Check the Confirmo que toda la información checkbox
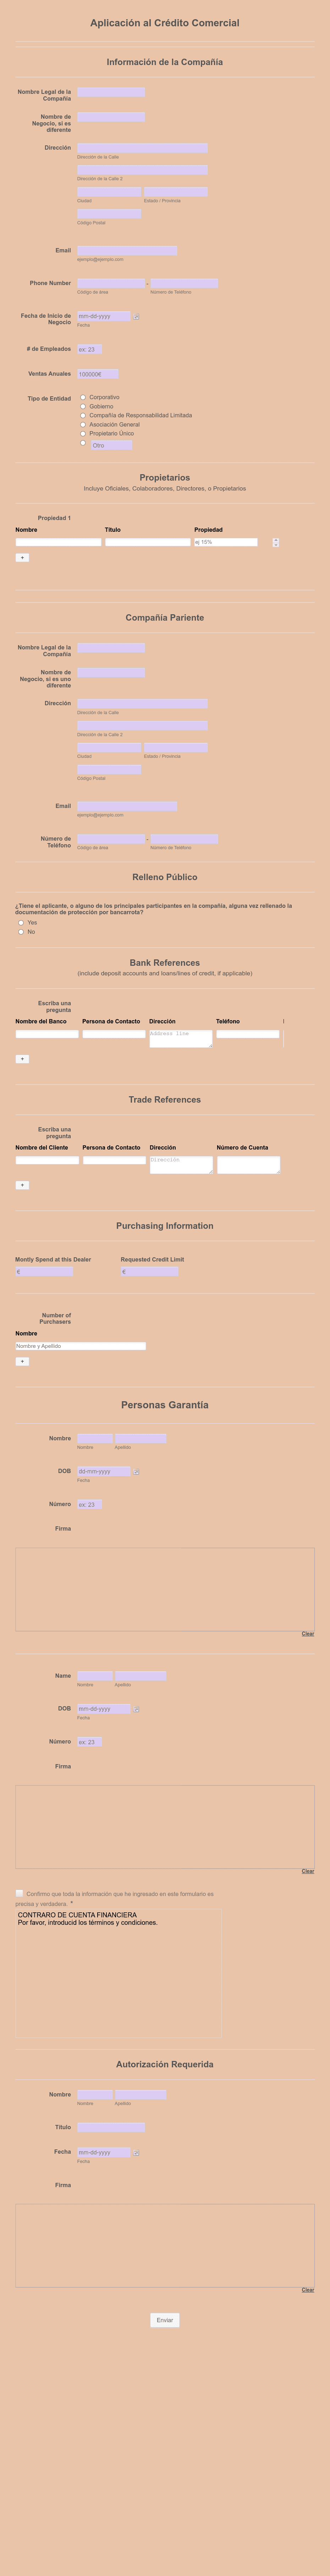 coord(19,1893)
